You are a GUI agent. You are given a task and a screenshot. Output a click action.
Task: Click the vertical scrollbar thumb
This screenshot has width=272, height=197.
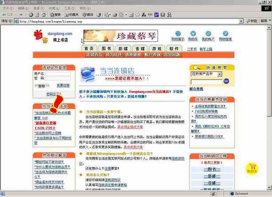pyautogui.click(x=269, y=73)
